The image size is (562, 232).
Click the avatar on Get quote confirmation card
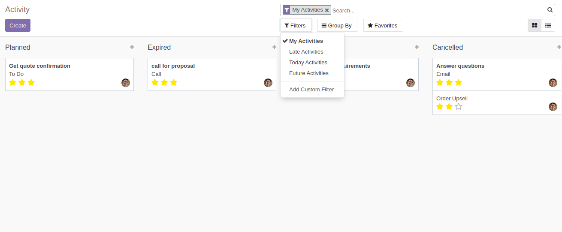[126, 83]
